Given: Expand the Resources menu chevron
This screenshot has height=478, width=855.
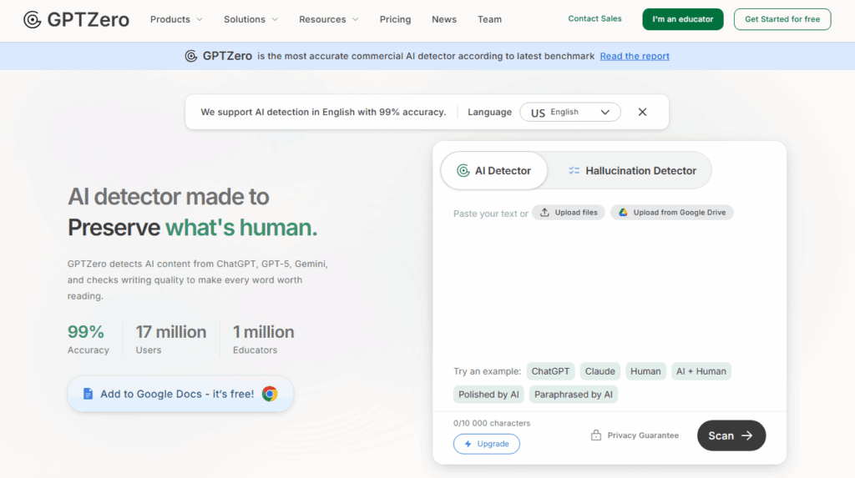Looking at the screenshot, I should tap(356, 20).
